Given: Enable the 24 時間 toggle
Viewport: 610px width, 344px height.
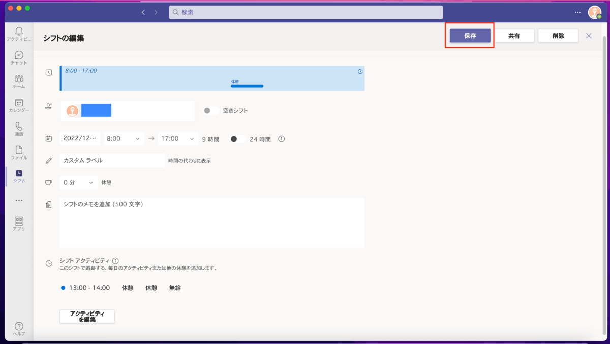Looking at the screenshot, I should [237, 139].
